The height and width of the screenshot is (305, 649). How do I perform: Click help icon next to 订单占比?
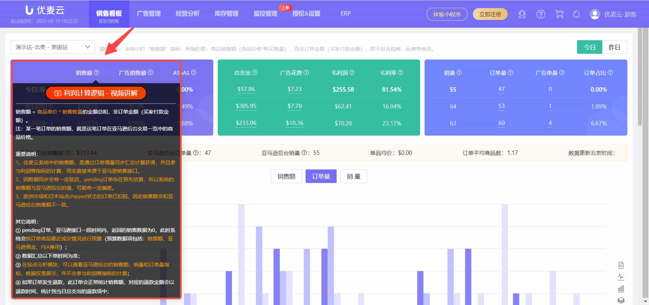610,73
